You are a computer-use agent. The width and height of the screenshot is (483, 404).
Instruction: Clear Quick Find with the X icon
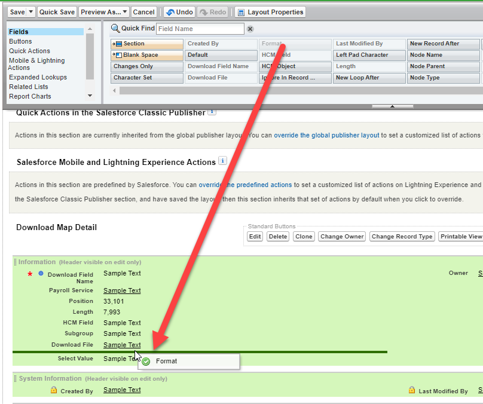point(250,29)
